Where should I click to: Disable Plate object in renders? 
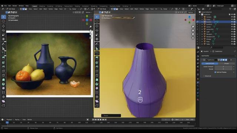click(x=234, y=42)
